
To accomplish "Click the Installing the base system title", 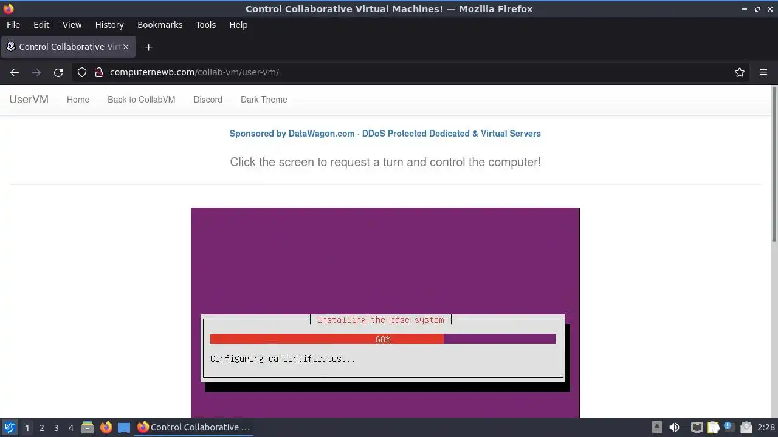I will pos(380,320).
